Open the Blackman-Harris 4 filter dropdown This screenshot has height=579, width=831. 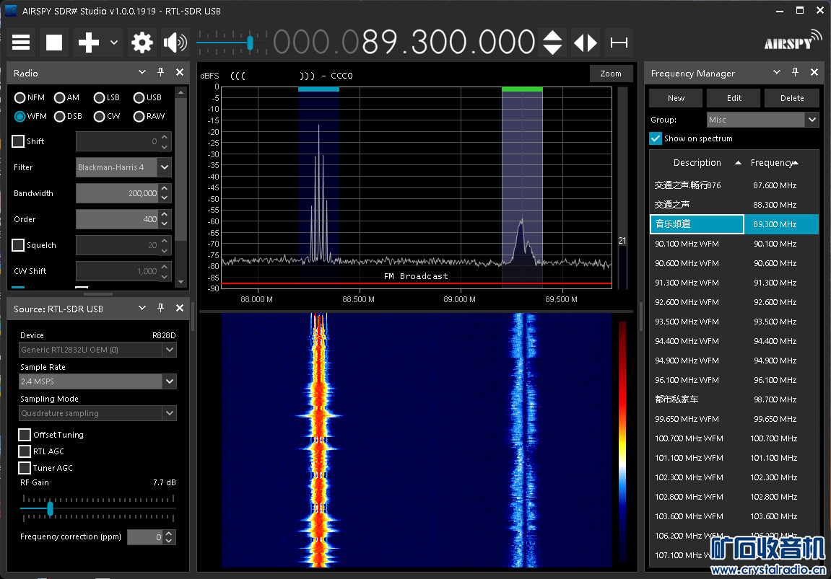click(165, 167)
